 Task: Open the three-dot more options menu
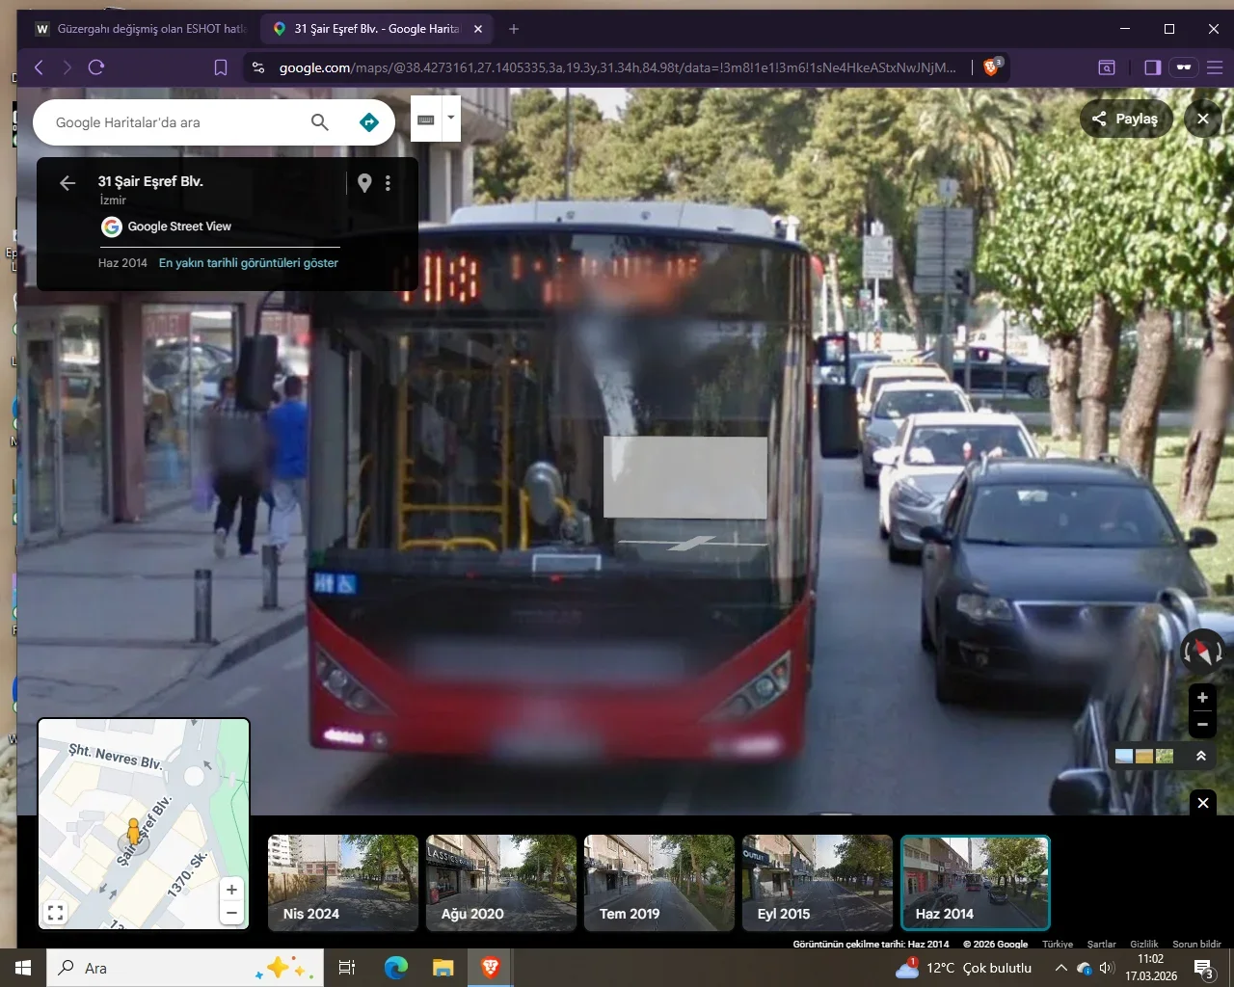388,183
